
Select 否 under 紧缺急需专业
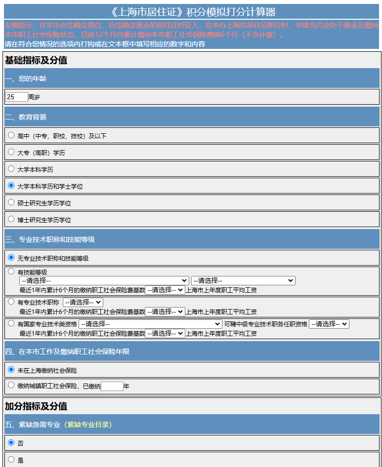tap(11, 443)
